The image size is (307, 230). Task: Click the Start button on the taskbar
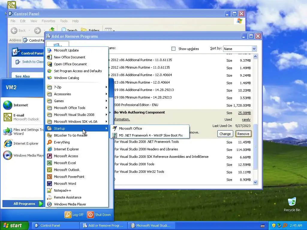(x=14, y=226)
